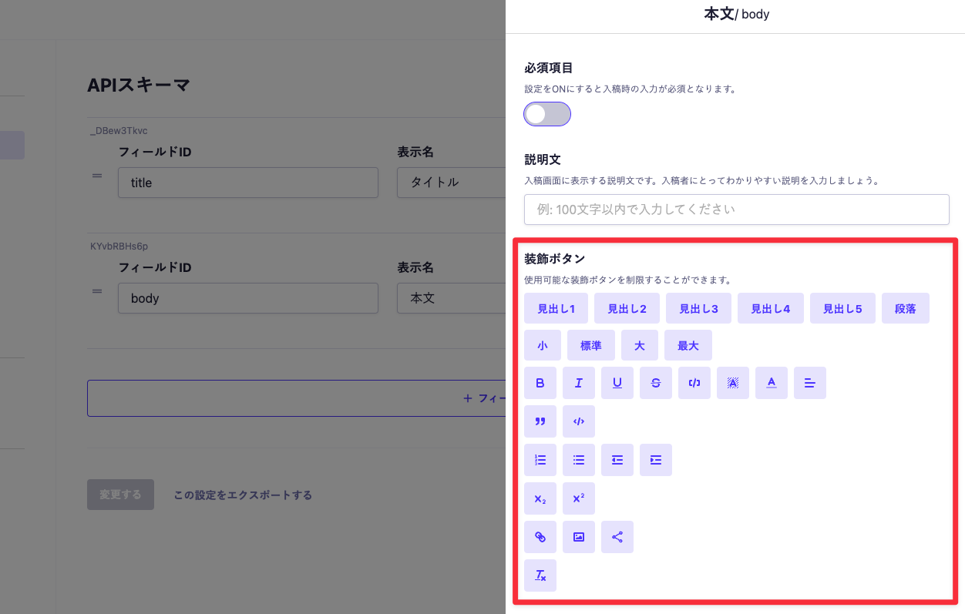
Task: Click the code block icon
Action: pos(579,421)
